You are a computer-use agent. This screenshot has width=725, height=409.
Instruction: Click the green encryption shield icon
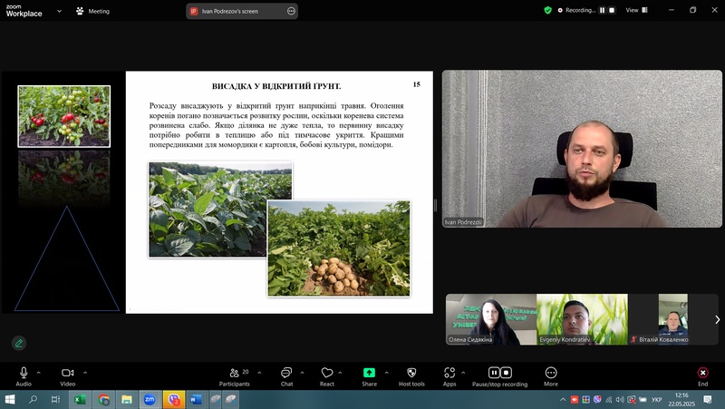[x=548, y=10]
